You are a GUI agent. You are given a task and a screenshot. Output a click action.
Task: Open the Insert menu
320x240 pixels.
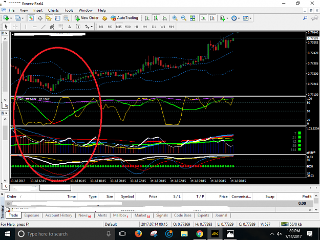point(38,10)
